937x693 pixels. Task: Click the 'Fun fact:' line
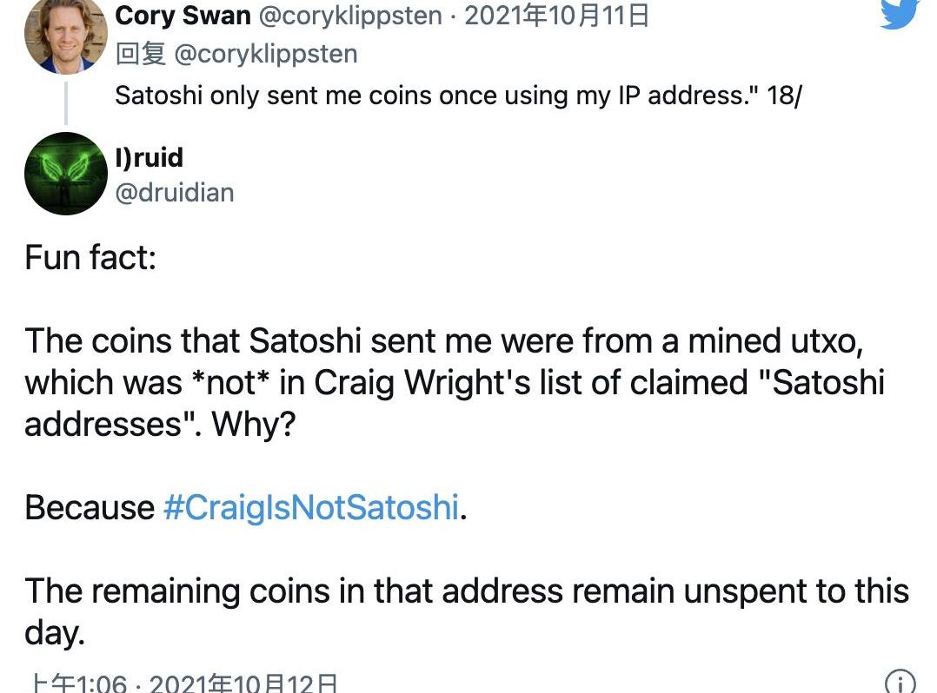point(90,257)
